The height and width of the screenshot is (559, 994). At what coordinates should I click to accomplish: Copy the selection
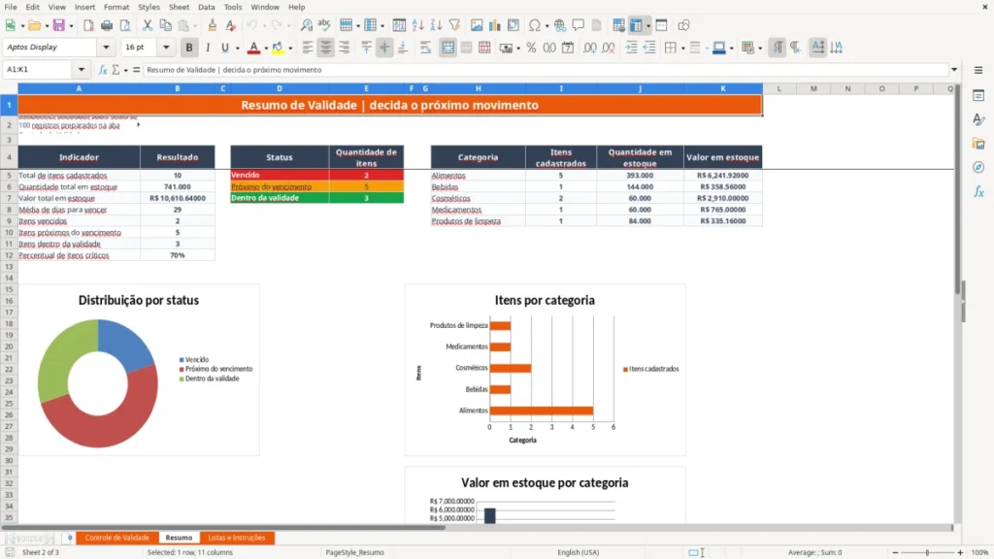pyautogui.click(x=165, y=25)
